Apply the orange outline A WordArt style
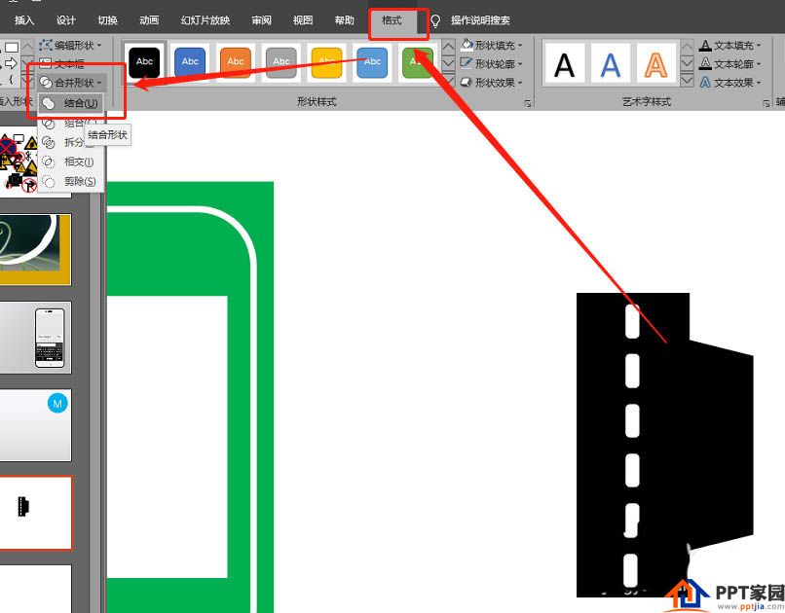Image resolution: width=785 pixels, height=613 pixels. coord(655,65)
